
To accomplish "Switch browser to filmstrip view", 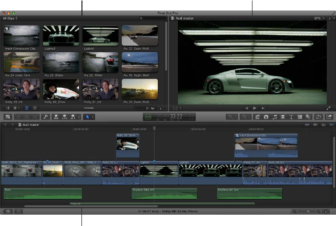I will (x=27, y=108).
